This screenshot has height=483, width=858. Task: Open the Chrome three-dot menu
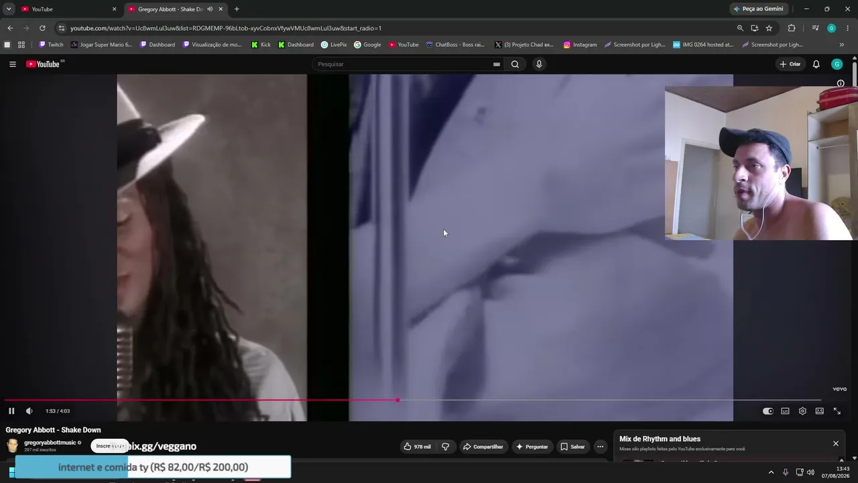[x=848, y=28]
